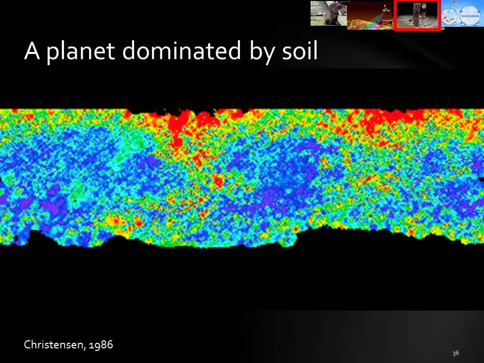Click the slide number "36"
The height and width of the screenshot is (363, 484).
coord(456,353)
